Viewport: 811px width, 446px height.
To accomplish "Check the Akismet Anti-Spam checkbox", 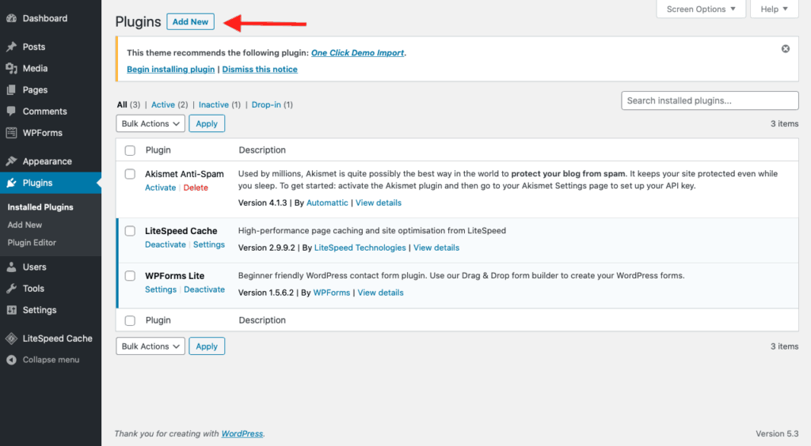I will [x=130, y=174].
